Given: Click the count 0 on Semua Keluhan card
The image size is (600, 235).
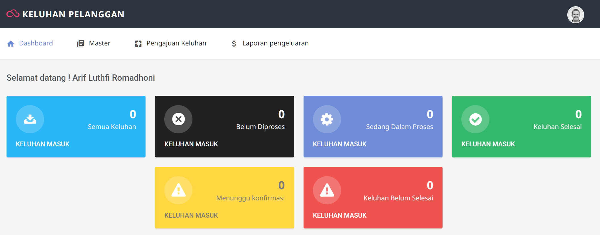Looking at the screenshot, I should (133, 114).
